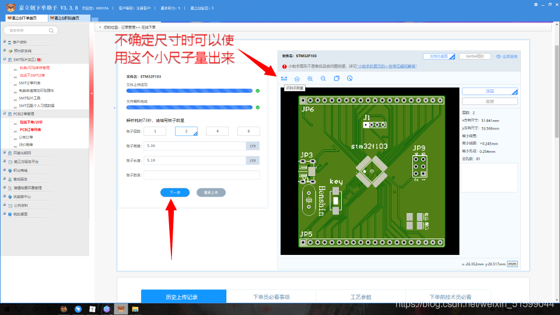
Task: Collapse PCB订单管理 tree node
Action: coord(4,114)
